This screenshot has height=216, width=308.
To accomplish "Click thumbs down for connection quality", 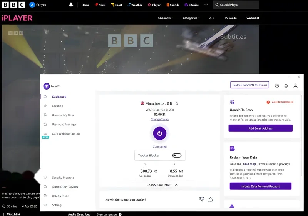I will [x=201, y=199].
